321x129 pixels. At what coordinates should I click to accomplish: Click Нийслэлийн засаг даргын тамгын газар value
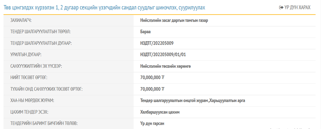tap(174, 20)
